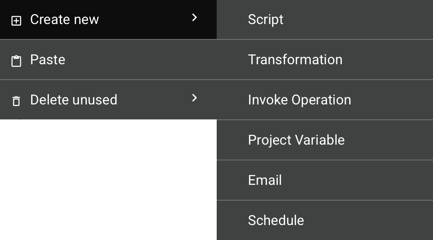The image size is (433, 240).
Task: Click the Script submenu label text
Action: click(x=266, y=19)
